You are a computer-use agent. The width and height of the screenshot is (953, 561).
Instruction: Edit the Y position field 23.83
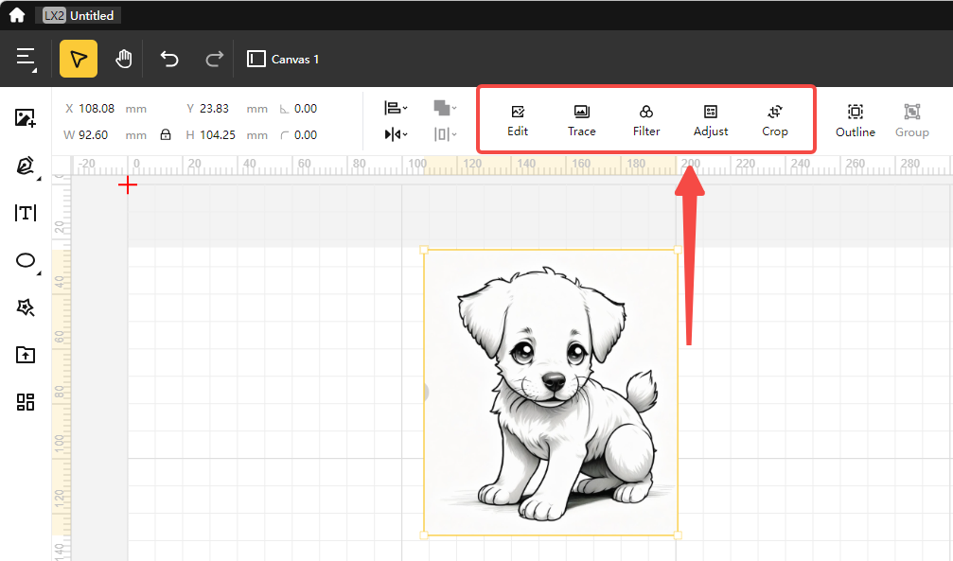click(215, 109)
